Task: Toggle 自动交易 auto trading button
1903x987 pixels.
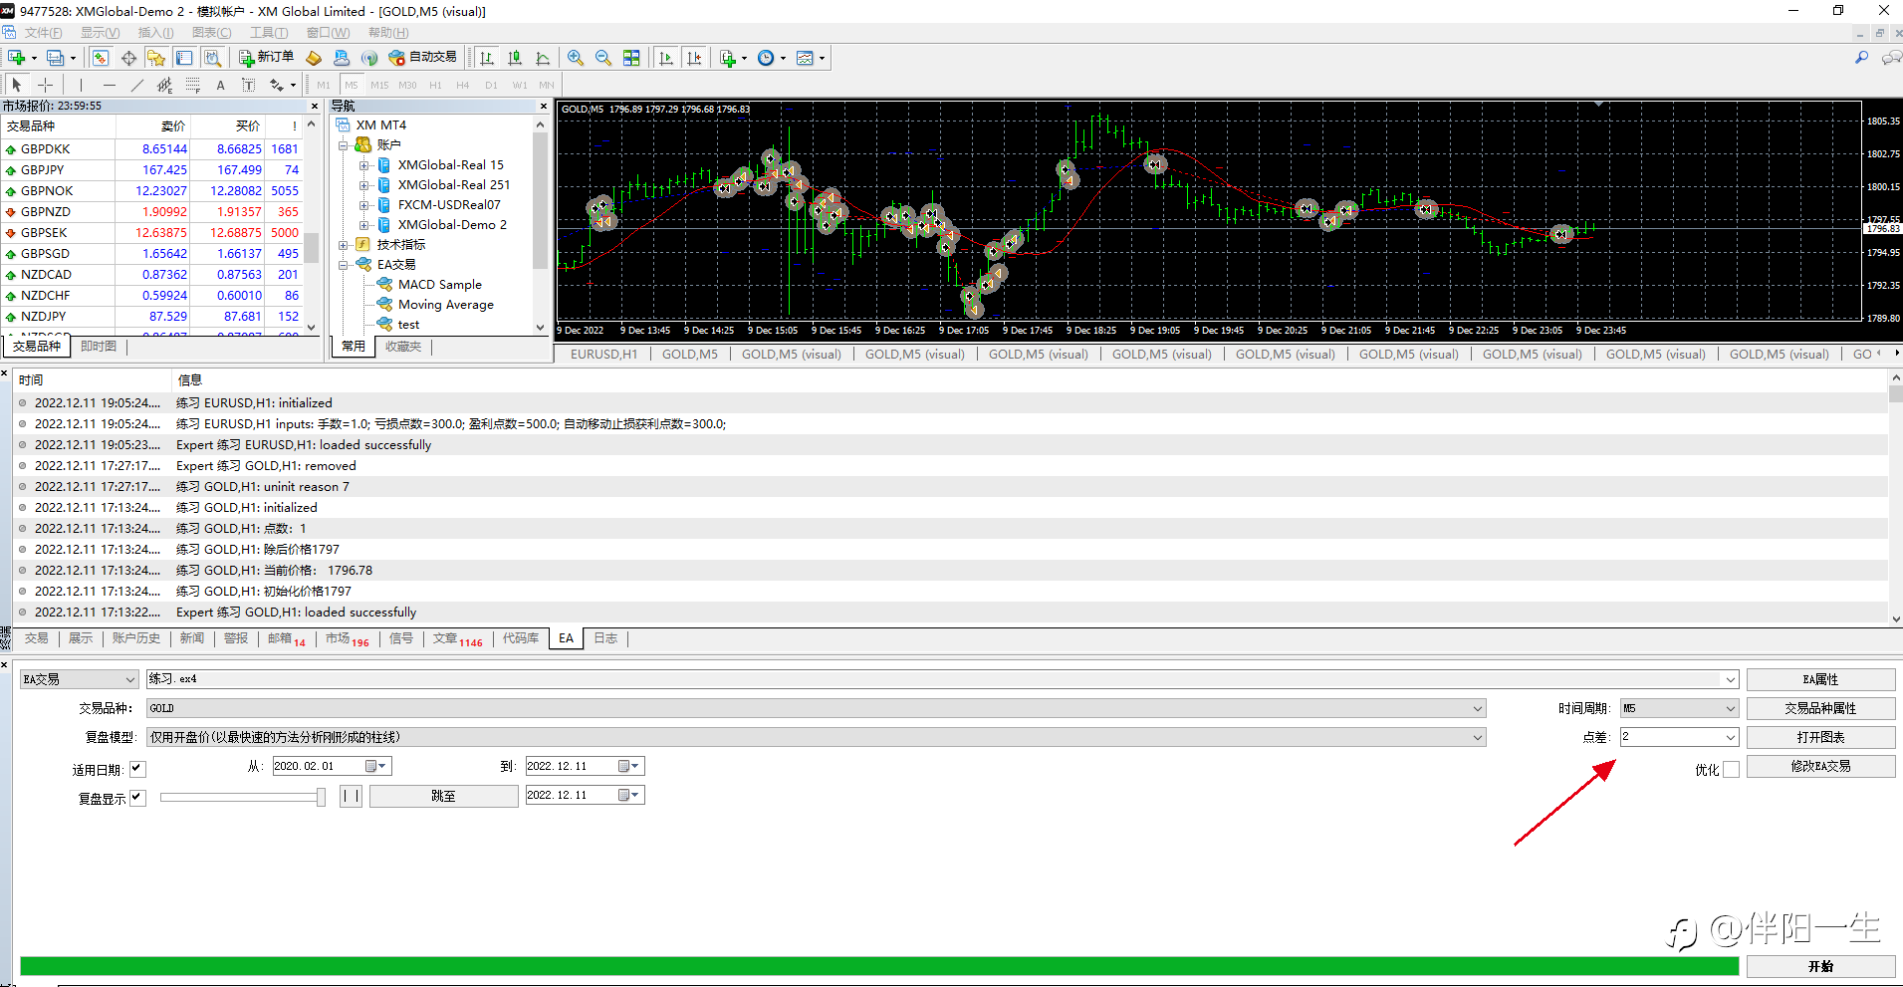Action: (423, 58)
